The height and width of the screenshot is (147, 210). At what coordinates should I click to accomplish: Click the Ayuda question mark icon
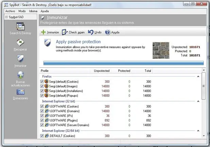point(107,32)
